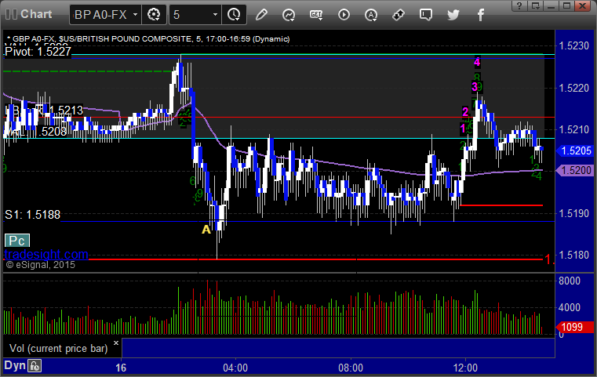597x377 pixels.
Task: Click the 08:00 time axis label
Action: click(x=351, y=368)
